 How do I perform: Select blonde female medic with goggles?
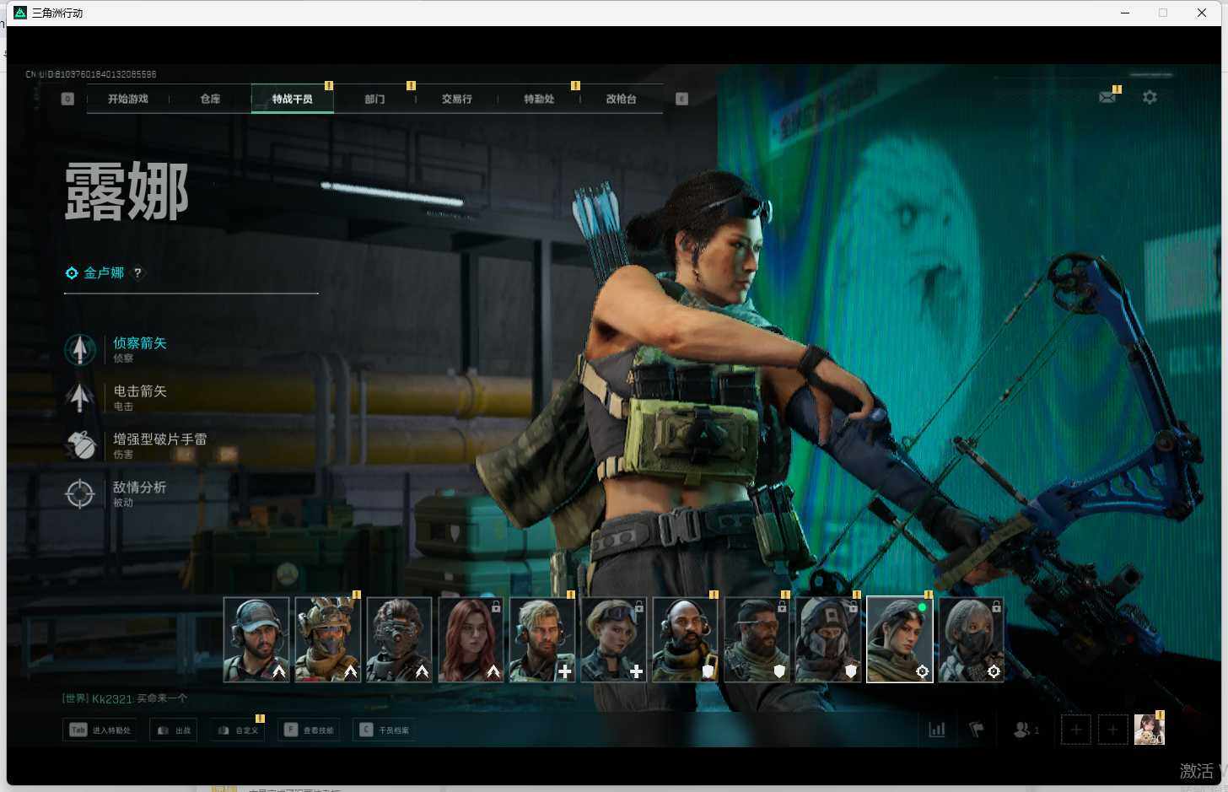tap(614, 639)
